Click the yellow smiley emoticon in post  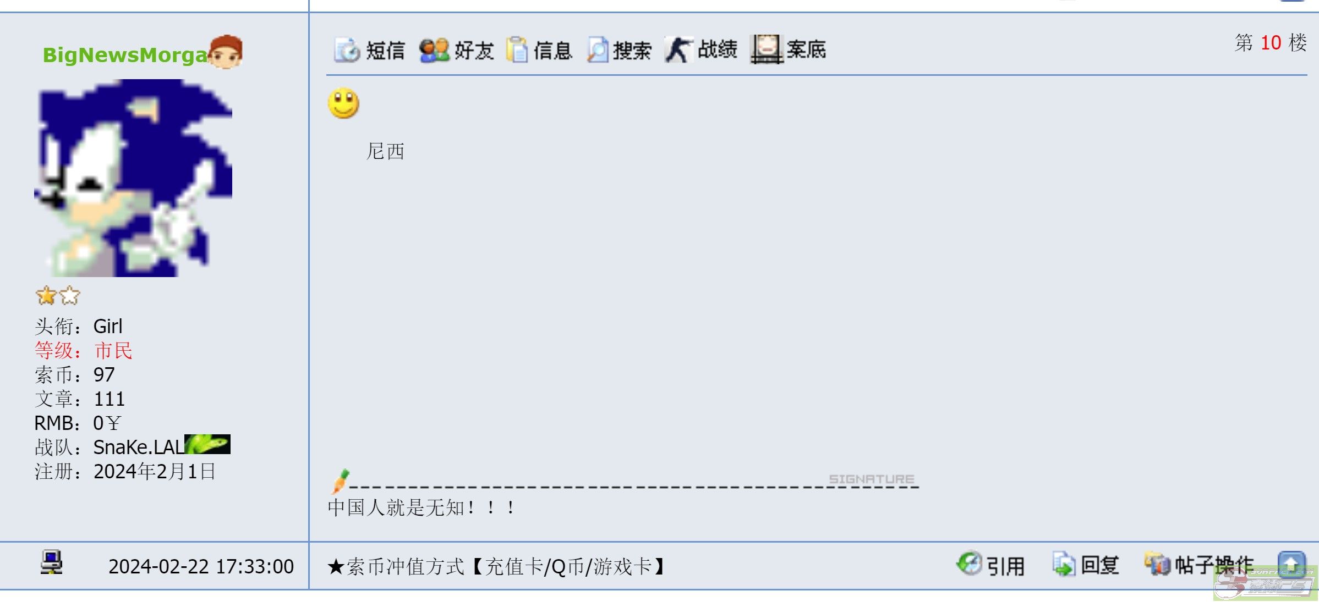pos(344,103)
